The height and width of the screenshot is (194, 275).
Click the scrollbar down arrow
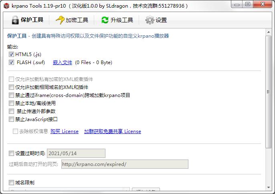pyautogui.click(x=269, y=188)
